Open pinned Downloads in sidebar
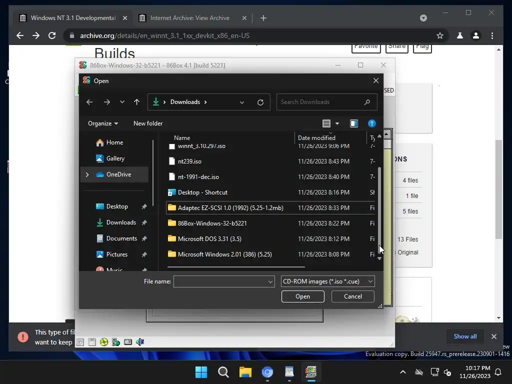Image resolution: width=512 pixels, height=384 pixels. [x=121, y=222]
